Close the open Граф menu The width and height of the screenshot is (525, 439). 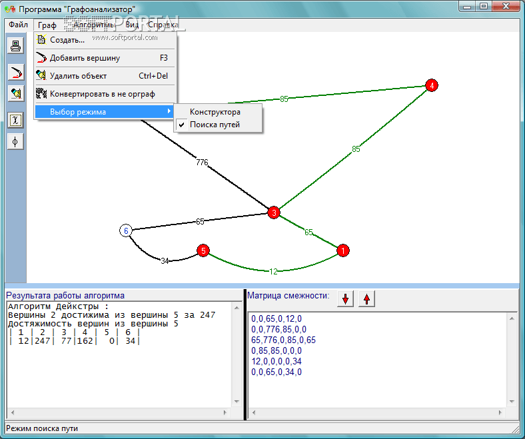click(47, 25)
